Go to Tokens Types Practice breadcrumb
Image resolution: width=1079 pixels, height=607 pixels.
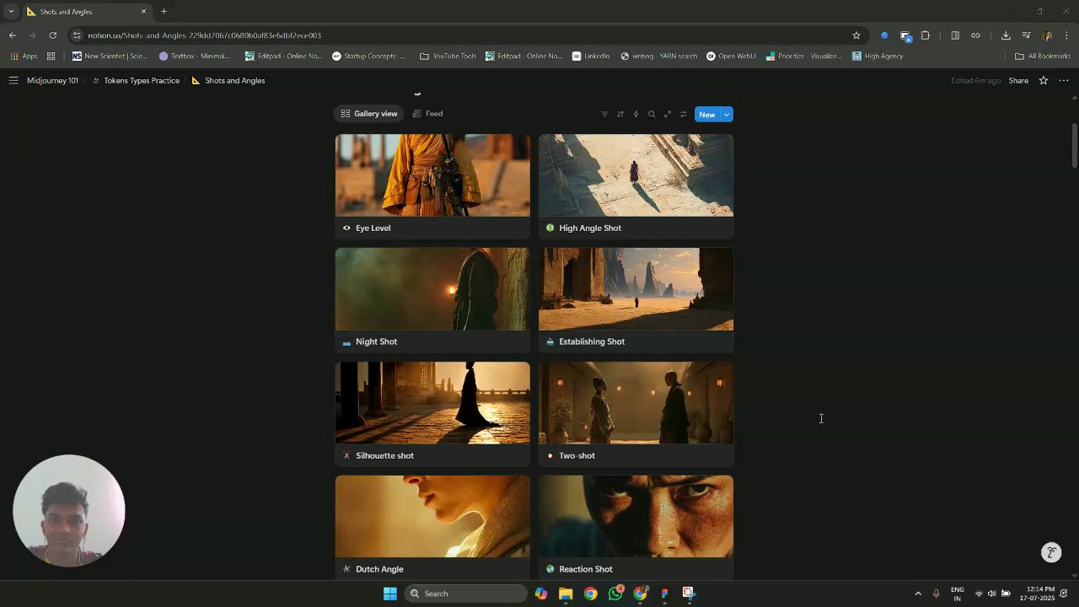coord(141,81)
